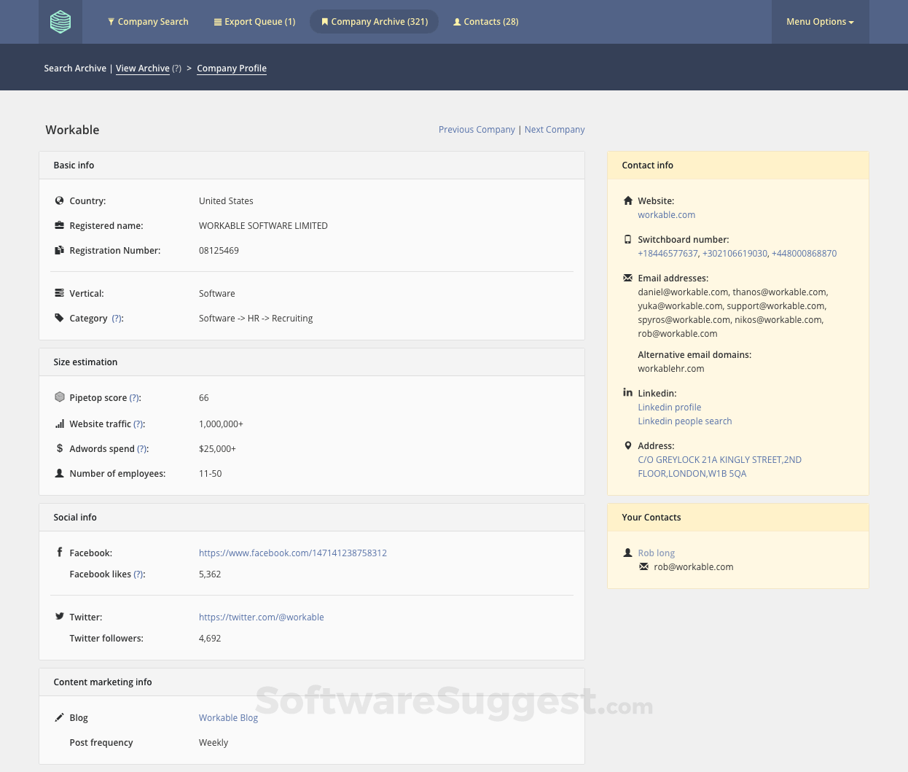Click the map pin icon beside Address

coord(628,445)
